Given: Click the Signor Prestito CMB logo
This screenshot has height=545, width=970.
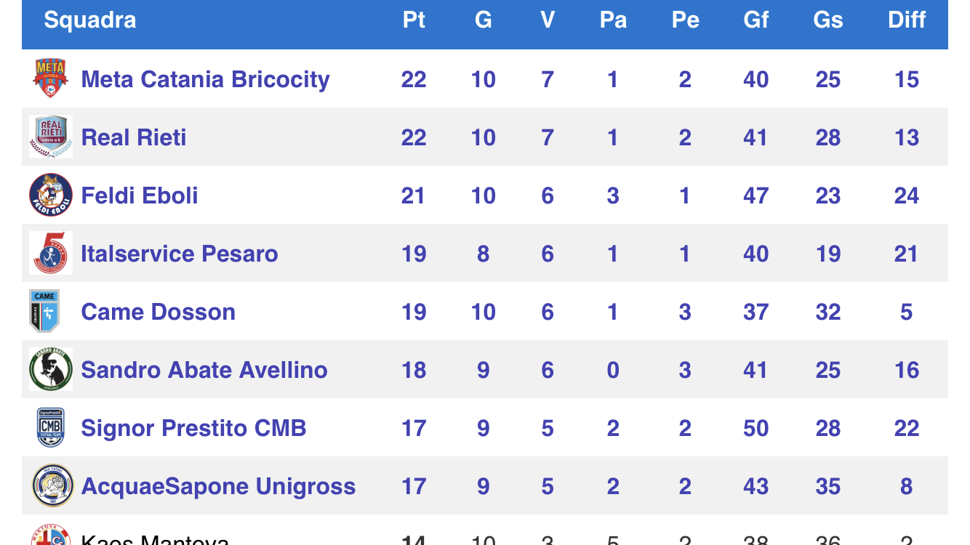Looking at the screenshot, I should [51, 427].
